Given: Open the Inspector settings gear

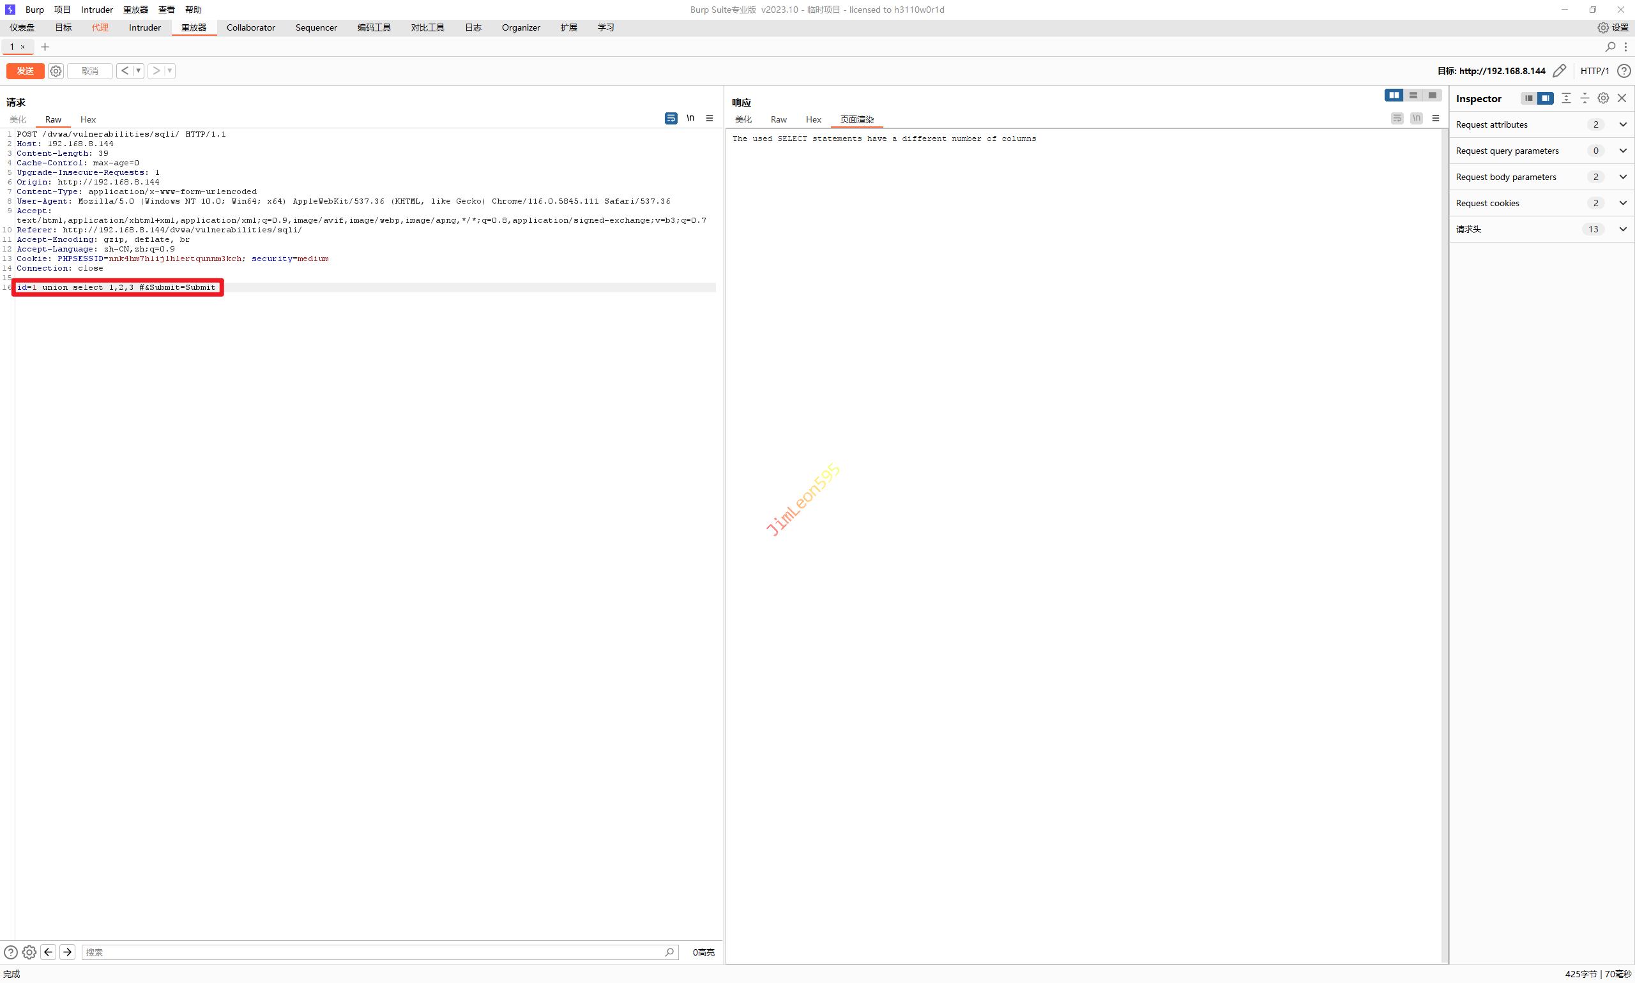Looking at the screenshot, I should [x=1602, y=98].
